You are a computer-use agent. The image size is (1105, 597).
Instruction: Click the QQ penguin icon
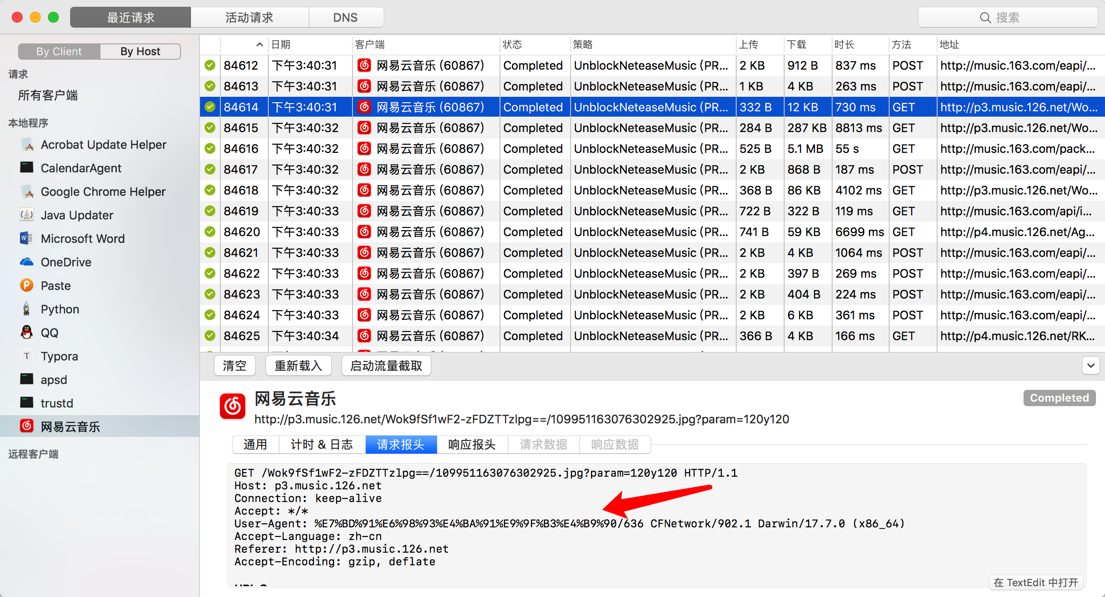pyautogui.click(x=27, y=332)
